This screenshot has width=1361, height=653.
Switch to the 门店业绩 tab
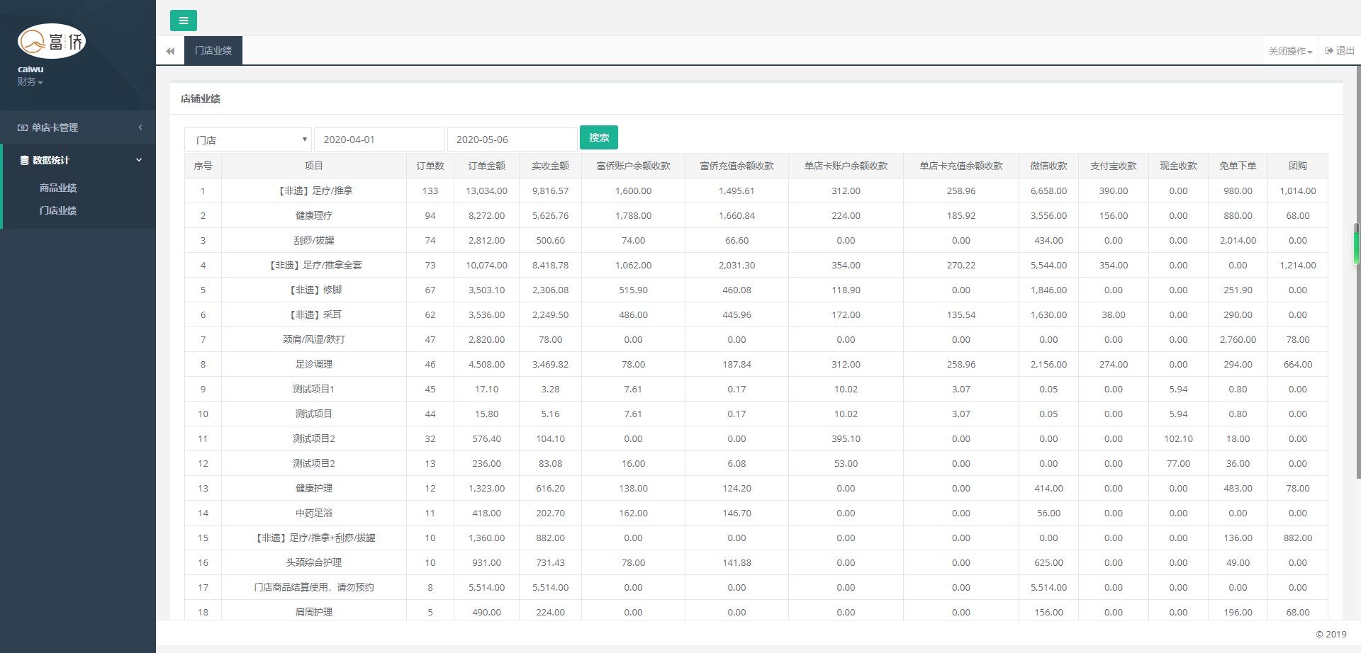coord(213,50)
